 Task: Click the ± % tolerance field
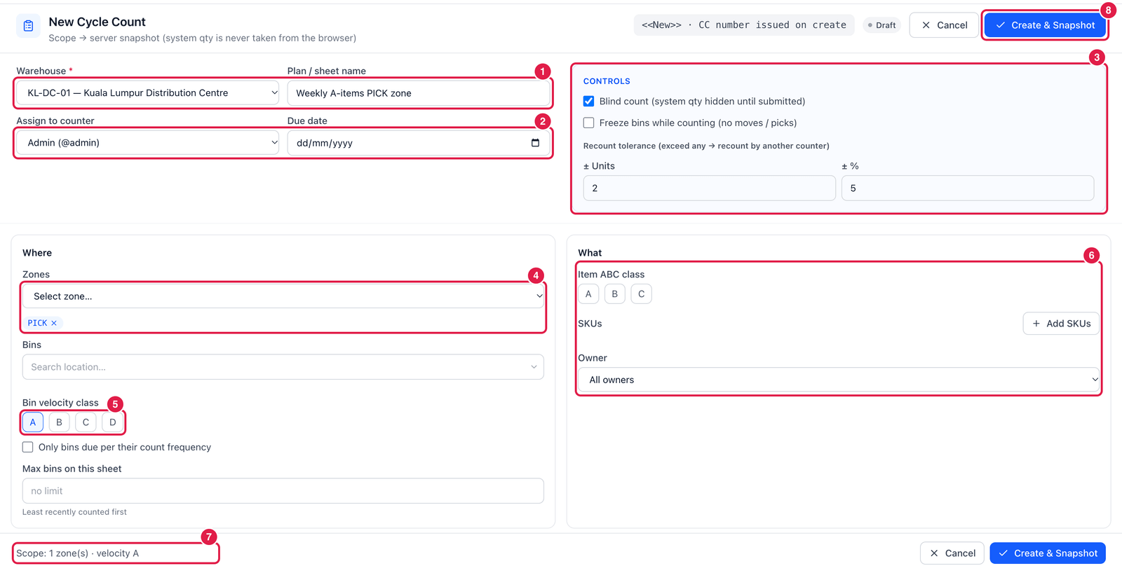coord(968,188)
